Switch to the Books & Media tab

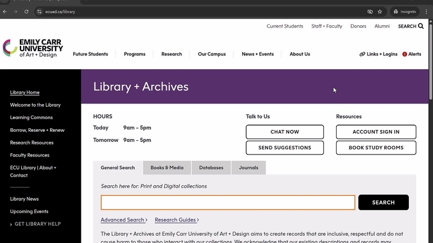167,168
